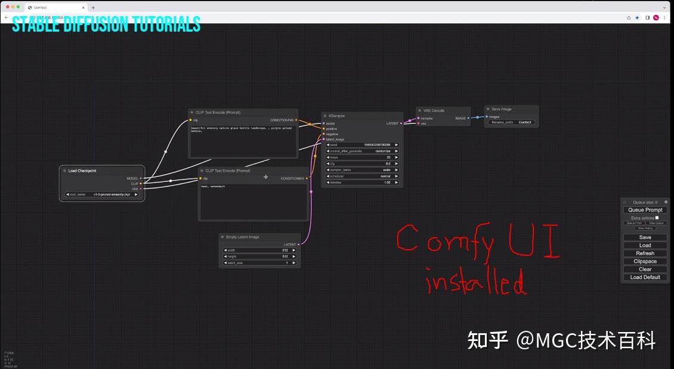This screenshot has height=369, width=674.
Task: Click the LATENT output socket on KSampler
Action: coord(401,123)
